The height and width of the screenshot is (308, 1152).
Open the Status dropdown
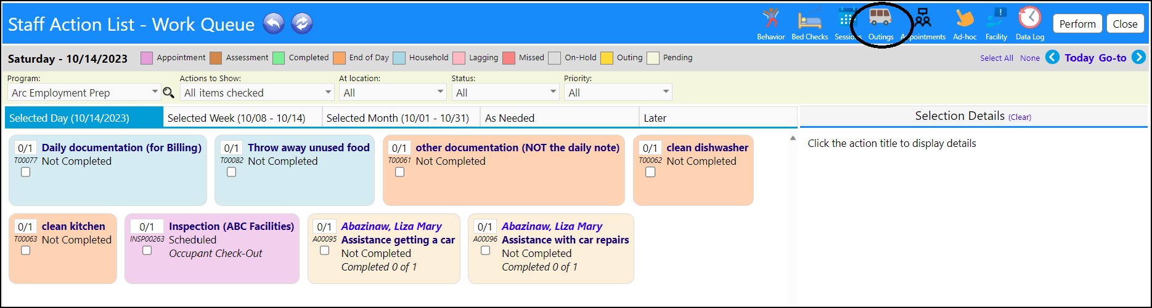tap(505, 92)
